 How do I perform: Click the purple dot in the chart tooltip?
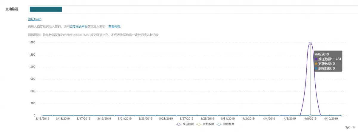point(316,59)
